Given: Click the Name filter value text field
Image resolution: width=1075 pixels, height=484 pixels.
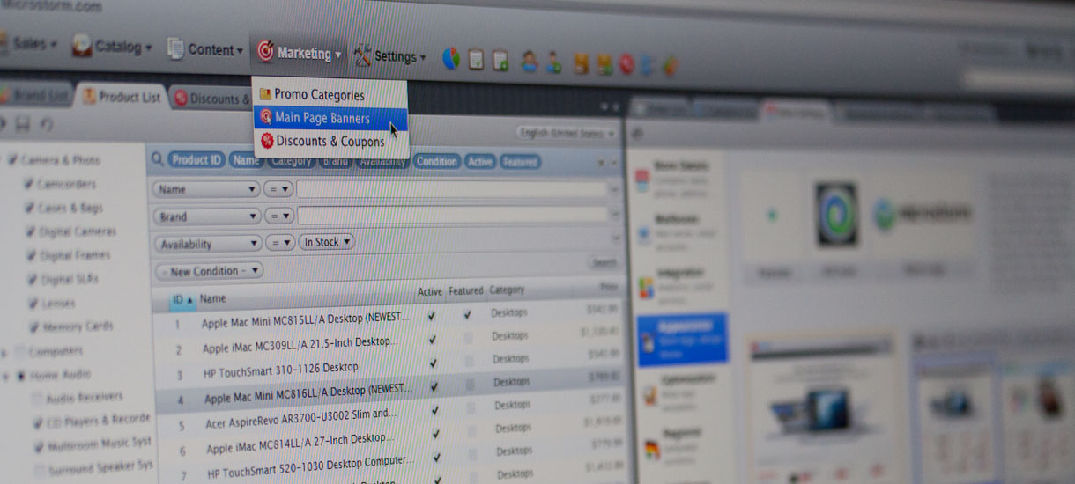Looking at the screenshot, I should click(453, 189).
